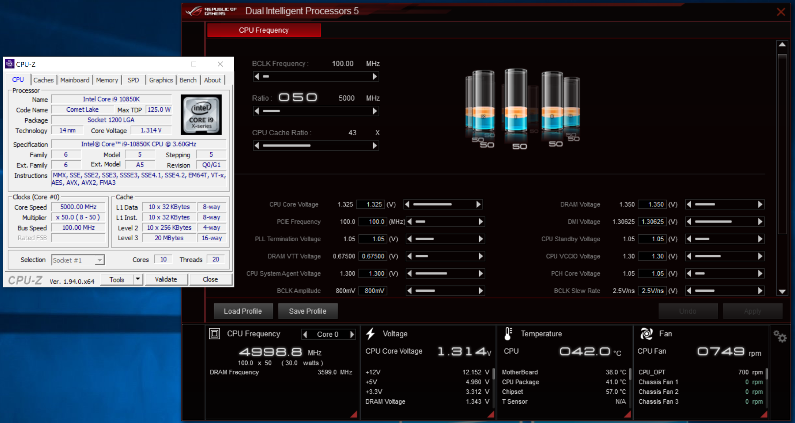This screenshot has width=795, height=423.
Task: Open the CPU tab in CPU-Z
Action: [18, 80]
